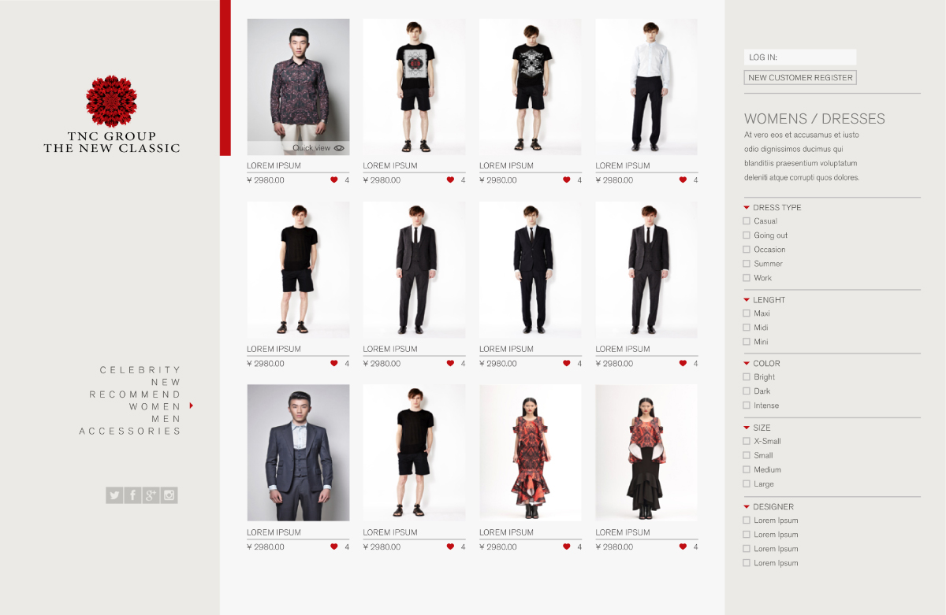This screenshot has width=946, height=615.
Task: Collapse the DESIGNER filter group
Action: click(x=747, y=506)
